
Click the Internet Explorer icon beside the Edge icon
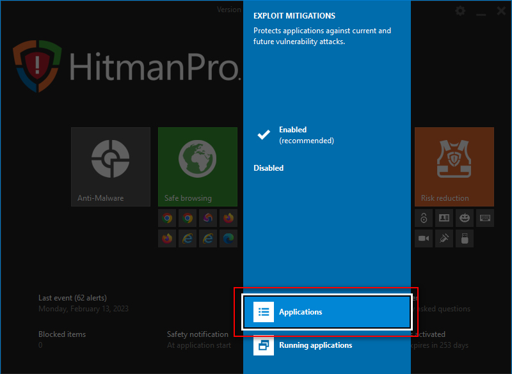[207, 238]
